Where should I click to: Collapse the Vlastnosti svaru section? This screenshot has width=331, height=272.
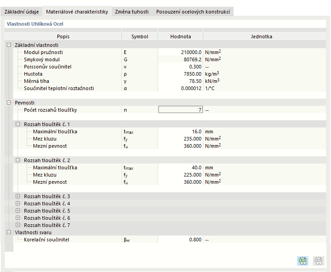tap(9, 232)
